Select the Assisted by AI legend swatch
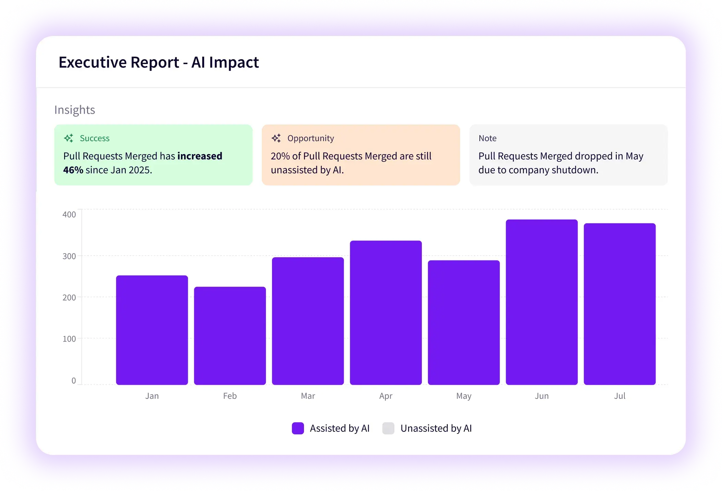 tap(297, 428)
